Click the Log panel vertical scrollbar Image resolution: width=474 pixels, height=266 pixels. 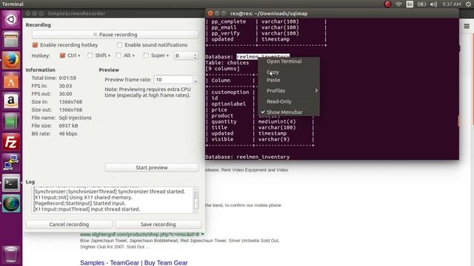tap(196, 200)
